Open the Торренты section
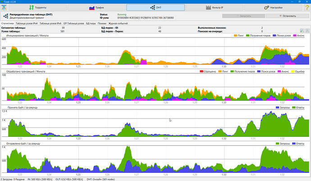The width and height of the screenshot is (311, 181). click(x=38, y=8)
